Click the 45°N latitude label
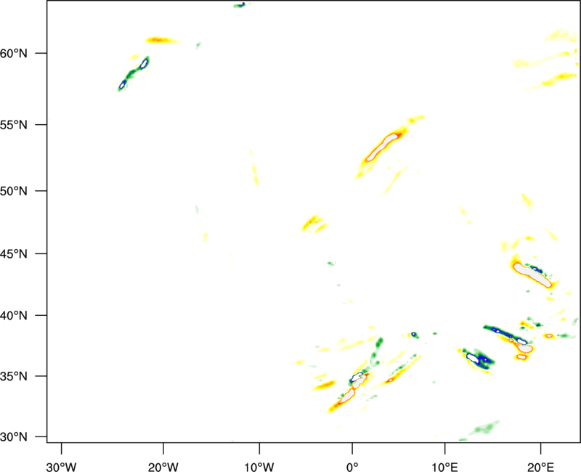Viewport: 581px width, 472px height. click(14, 254)
